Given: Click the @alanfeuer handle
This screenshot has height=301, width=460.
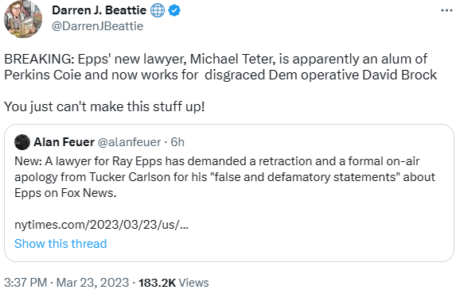Looking at the screenshot, I should click(x=129, y=142).
